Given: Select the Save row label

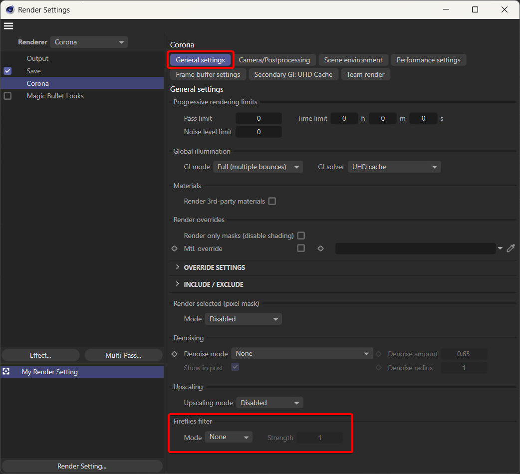Looking at the screenshot, I should click(x=34, y=71).
